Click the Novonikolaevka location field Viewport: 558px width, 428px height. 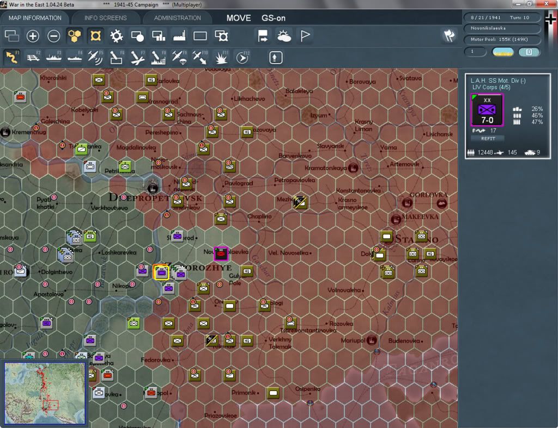501,28
